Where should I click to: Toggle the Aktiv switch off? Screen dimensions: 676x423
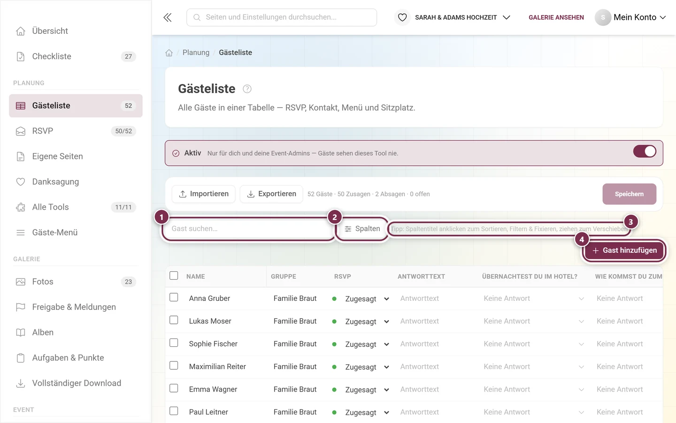tap(645, 151)
